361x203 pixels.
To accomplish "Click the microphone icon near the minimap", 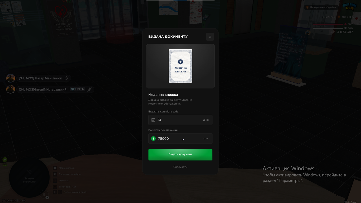I will click(44, 194).
